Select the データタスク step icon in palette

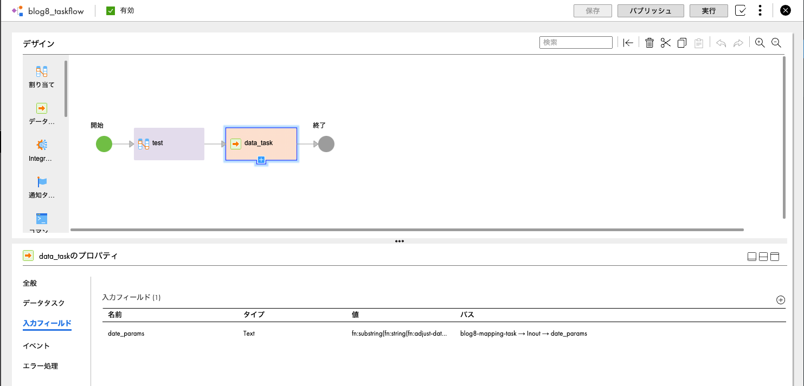click(41, 113)
